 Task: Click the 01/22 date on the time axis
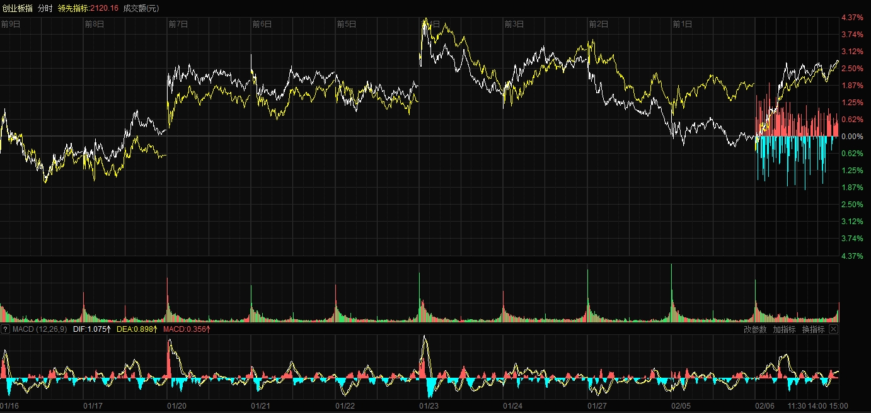pyautogui.click(x=345, y=406)
